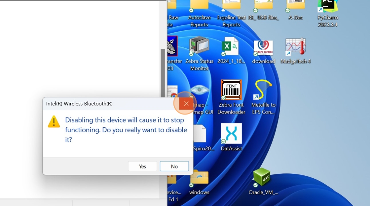The height and width of the screenshot is (206, 370).
Task: Click the dialog title Intel(R) Wireless Bluetooth(R)
Action: (79, 104)
